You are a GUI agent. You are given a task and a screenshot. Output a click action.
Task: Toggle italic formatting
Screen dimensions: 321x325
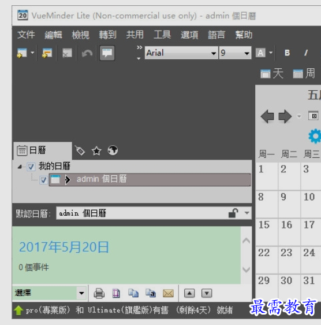pyautogui.click(x=306, y=53)
